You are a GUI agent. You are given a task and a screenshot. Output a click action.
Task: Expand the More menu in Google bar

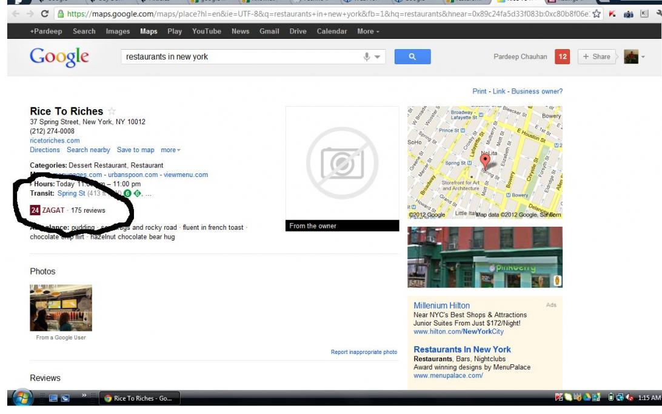(368, 32)
